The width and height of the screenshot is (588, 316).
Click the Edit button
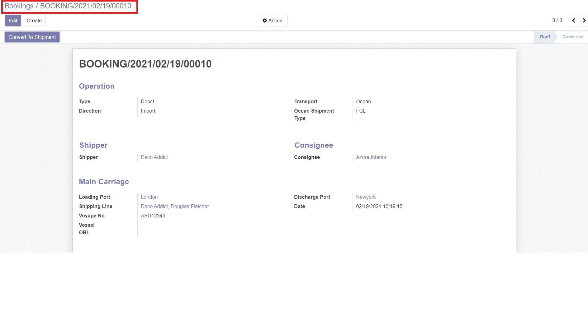click(x=13, y=21)
